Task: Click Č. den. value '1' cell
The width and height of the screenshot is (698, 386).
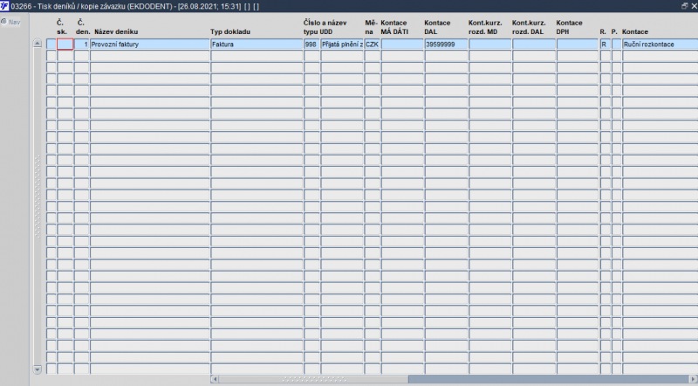Action: [81, 45]
